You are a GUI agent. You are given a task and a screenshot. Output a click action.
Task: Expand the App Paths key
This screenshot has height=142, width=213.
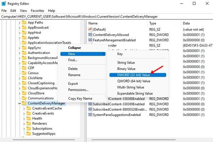(x=20, y=23)
